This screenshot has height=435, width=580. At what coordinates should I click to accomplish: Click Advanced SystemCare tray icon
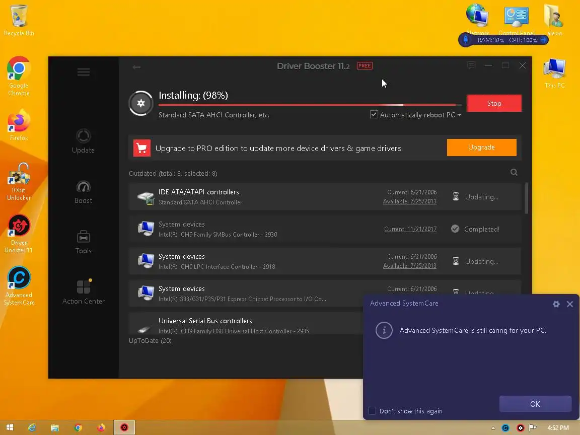(505, 428)
